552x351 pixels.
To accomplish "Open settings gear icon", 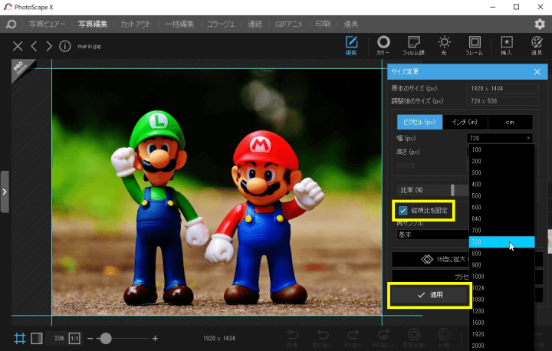I will point(540,24).
